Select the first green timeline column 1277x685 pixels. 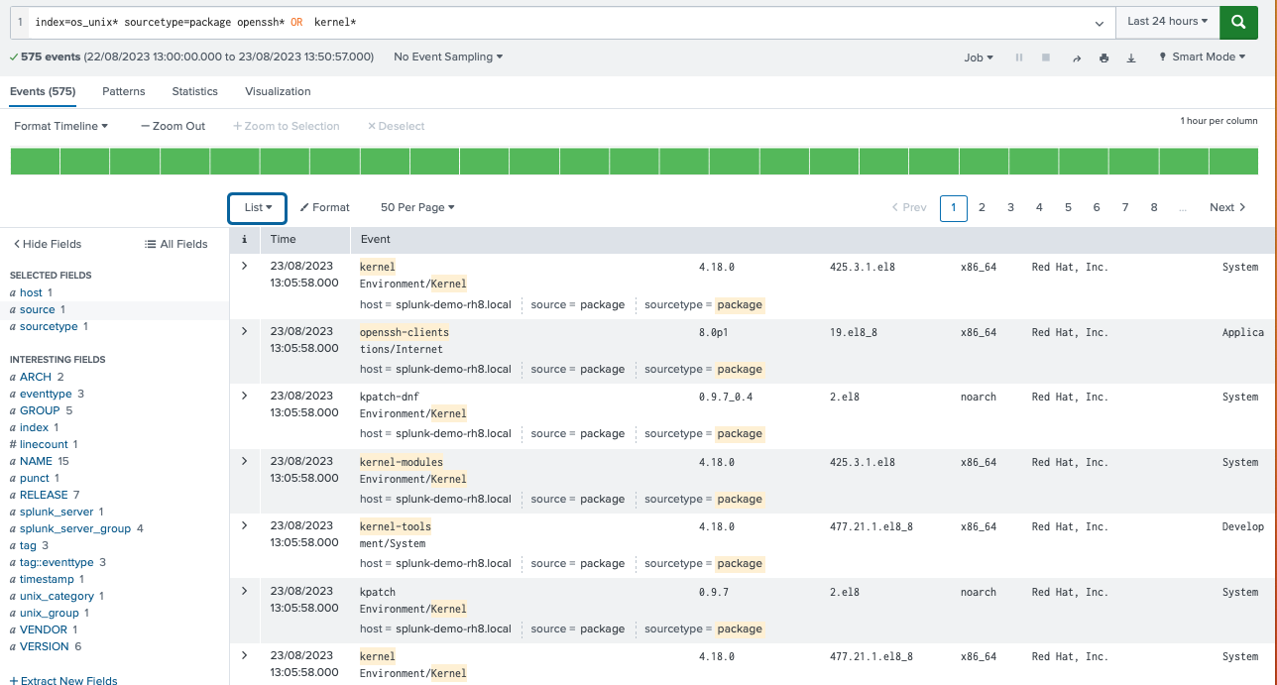tap(35, 161)
